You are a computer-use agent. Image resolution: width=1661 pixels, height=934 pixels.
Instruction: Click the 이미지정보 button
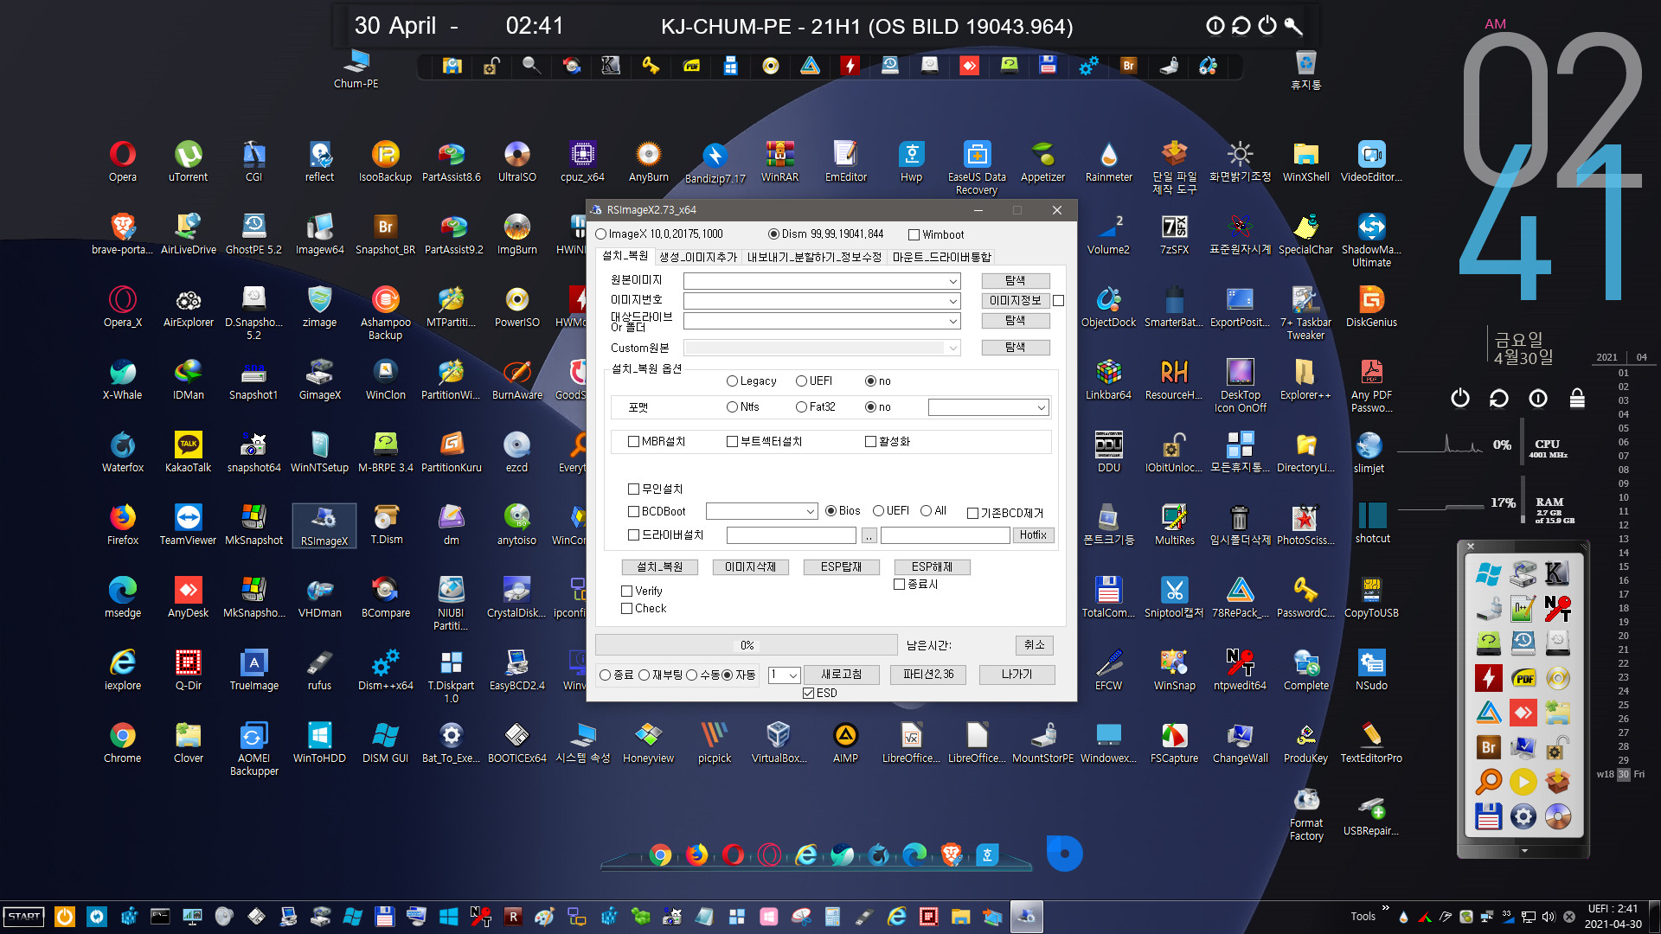coord(1015,301)
